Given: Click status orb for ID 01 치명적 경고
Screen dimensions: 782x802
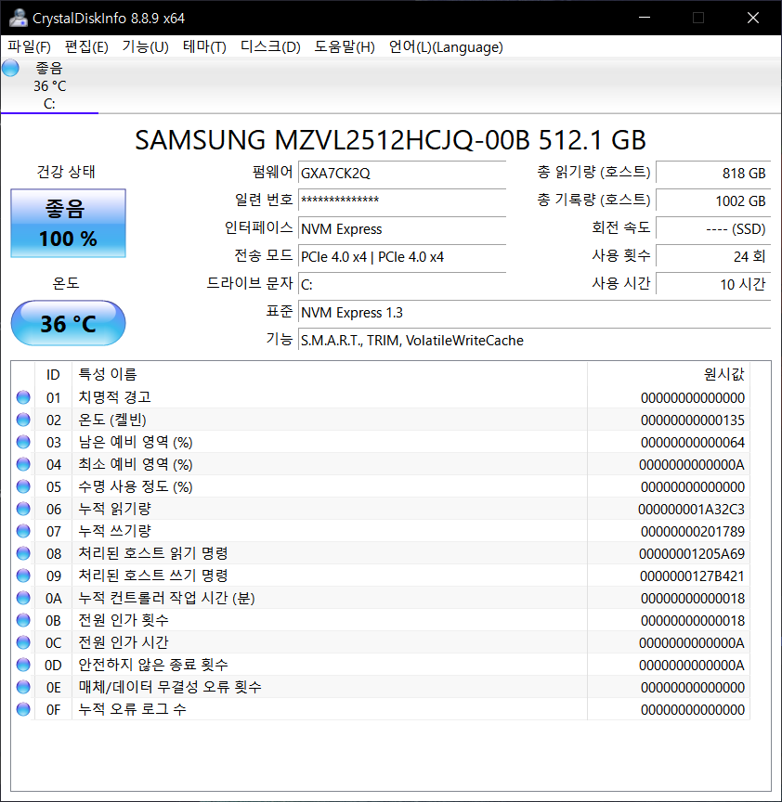Looking at the screenshot, I should pyautogui.click(x=23, y=397).
